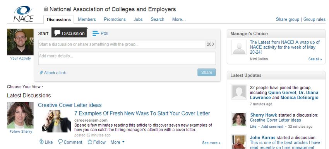Click the Attach a link paperclip icon
This screenshot has width=329, height=149.
coord(41,73)
